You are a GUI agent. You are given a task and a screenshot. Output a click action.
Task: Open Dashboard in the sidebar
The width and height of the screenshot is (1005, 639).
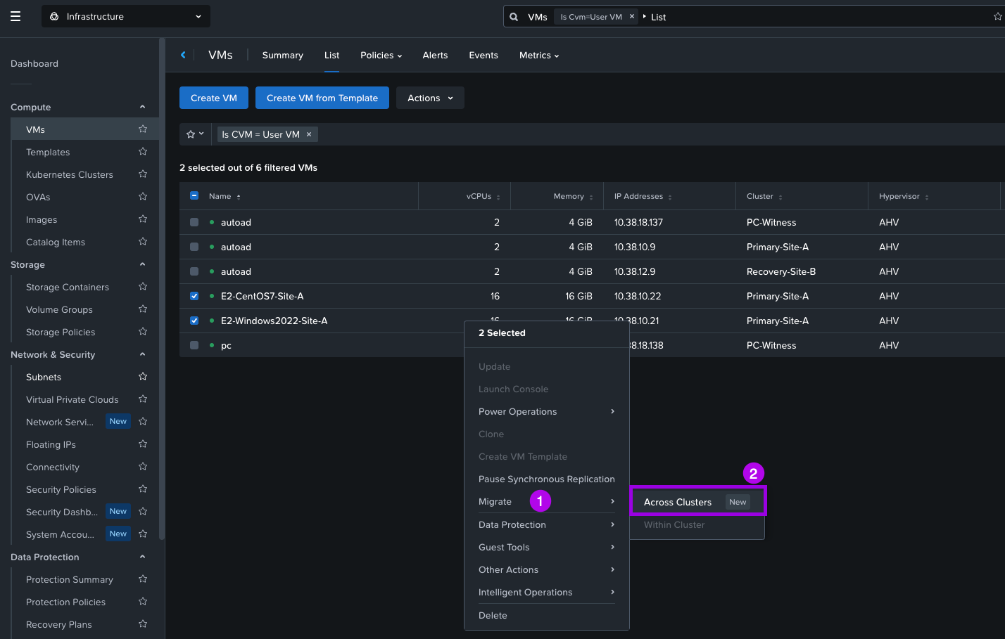34,63
